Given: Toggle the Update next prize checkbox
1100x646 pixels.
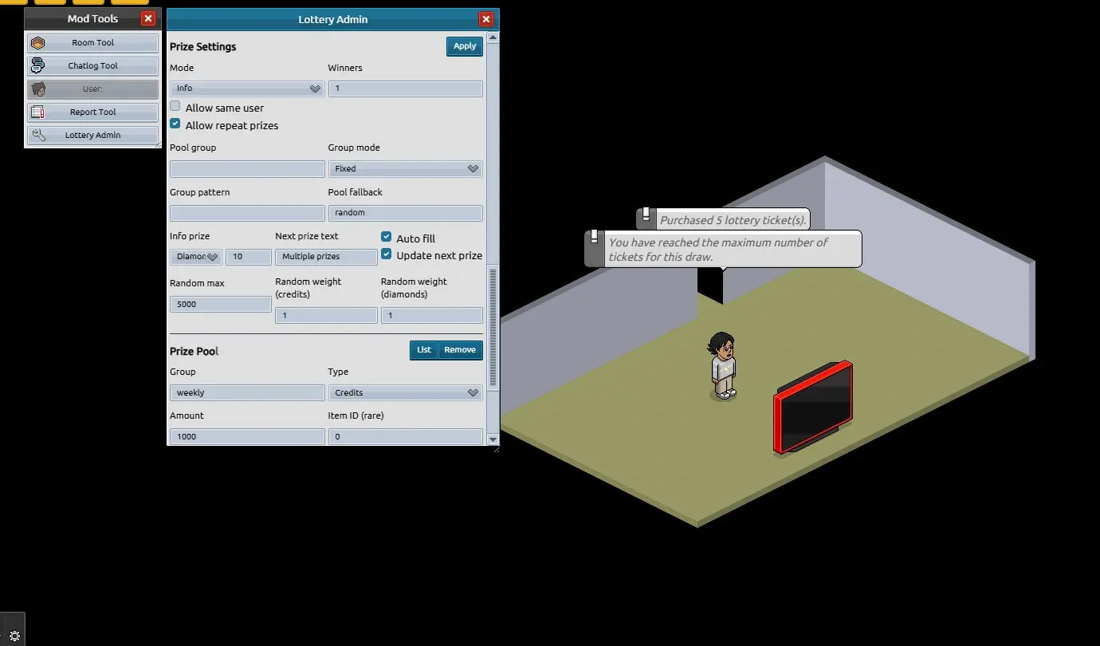Looking at the screenshot, I should click(x=387, y=254).
